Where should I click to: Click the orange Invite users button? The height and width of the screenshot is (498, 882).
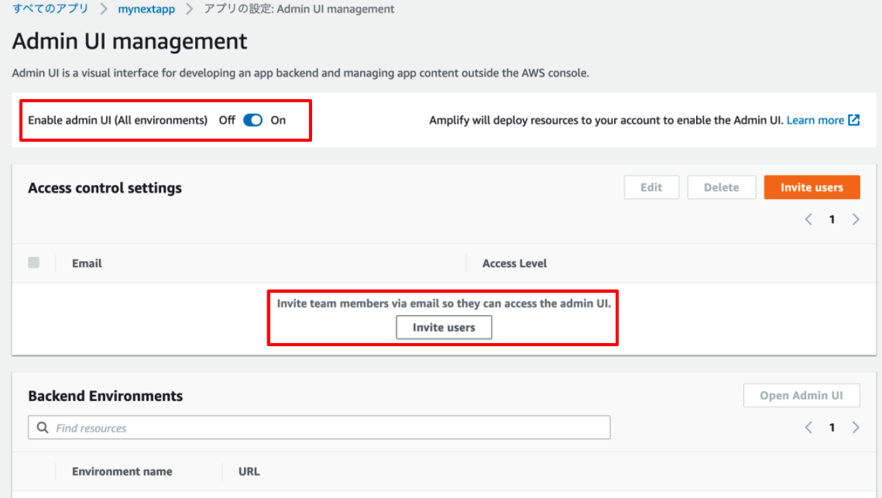(x=812, y=187)
